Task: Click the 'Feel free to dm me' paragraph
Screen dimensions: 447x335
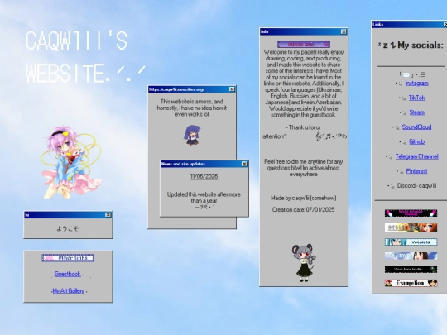Action: pos(303,168)
